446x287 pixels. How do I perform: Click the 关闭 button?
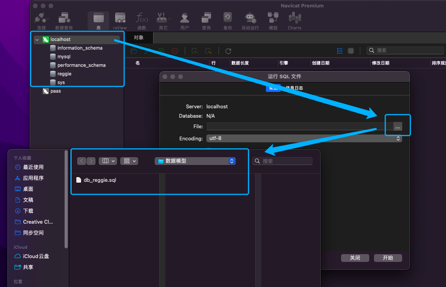pos(355,258)
